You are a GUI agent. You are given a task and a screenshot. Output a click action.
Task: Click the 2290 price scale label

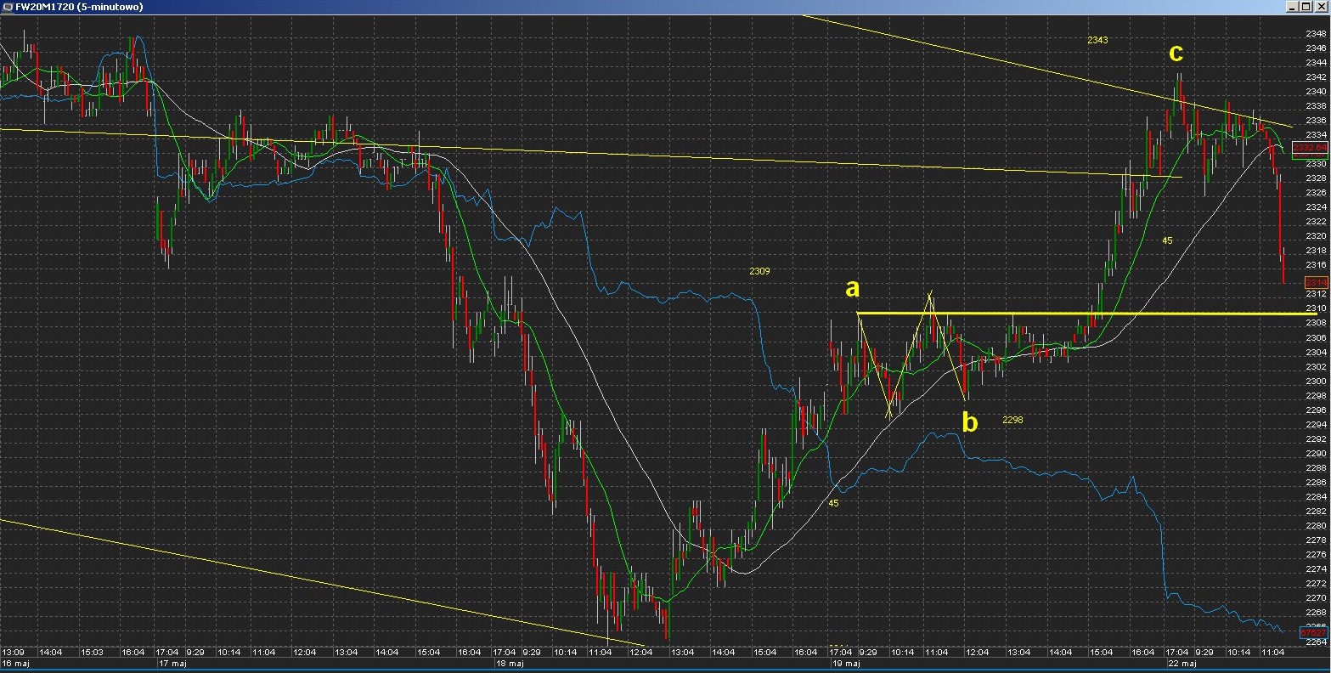[x=1316, y=453]
